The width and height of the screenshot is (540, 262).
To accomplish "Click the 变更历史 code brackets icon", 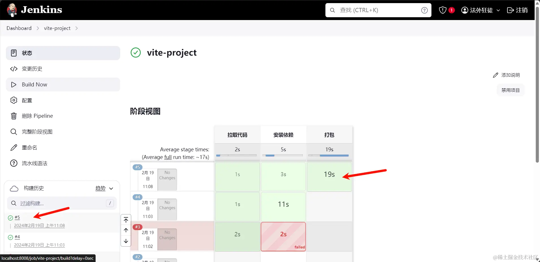I will coord(14,69).
